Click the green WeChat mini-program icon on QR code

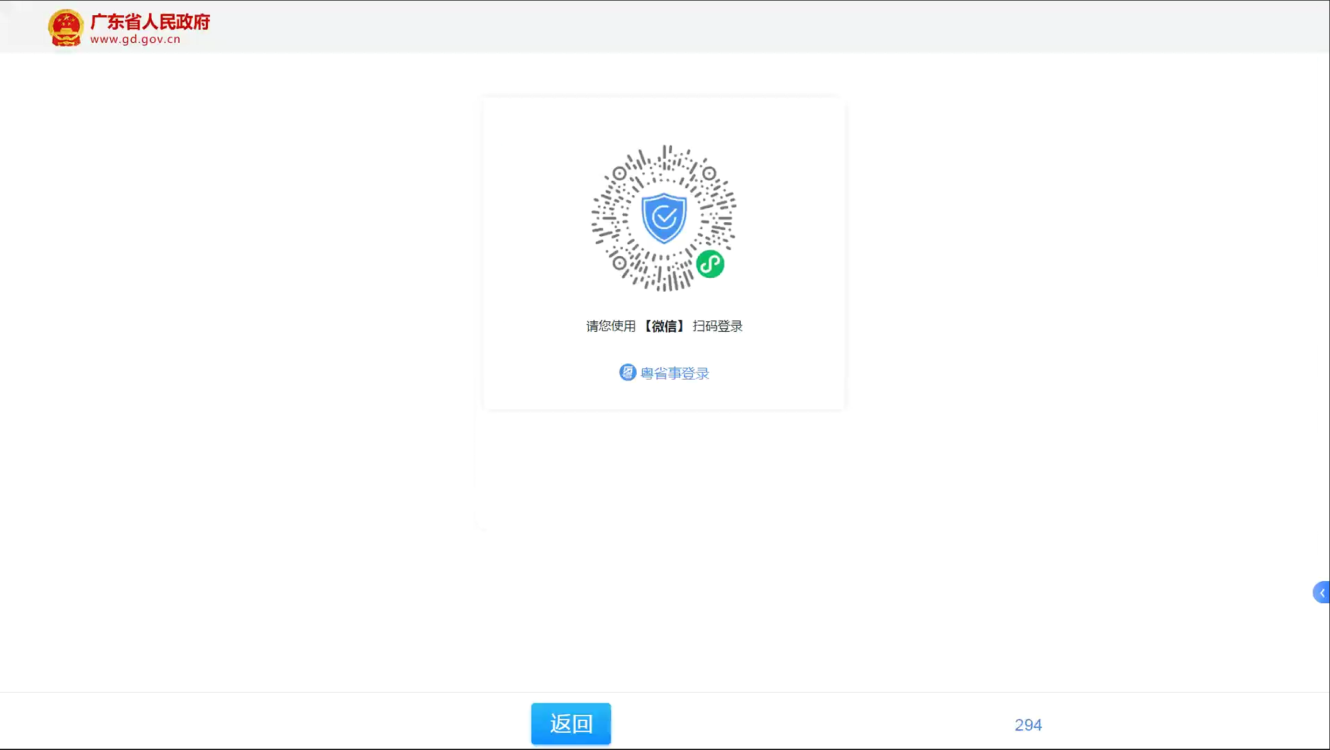[709, 265]
